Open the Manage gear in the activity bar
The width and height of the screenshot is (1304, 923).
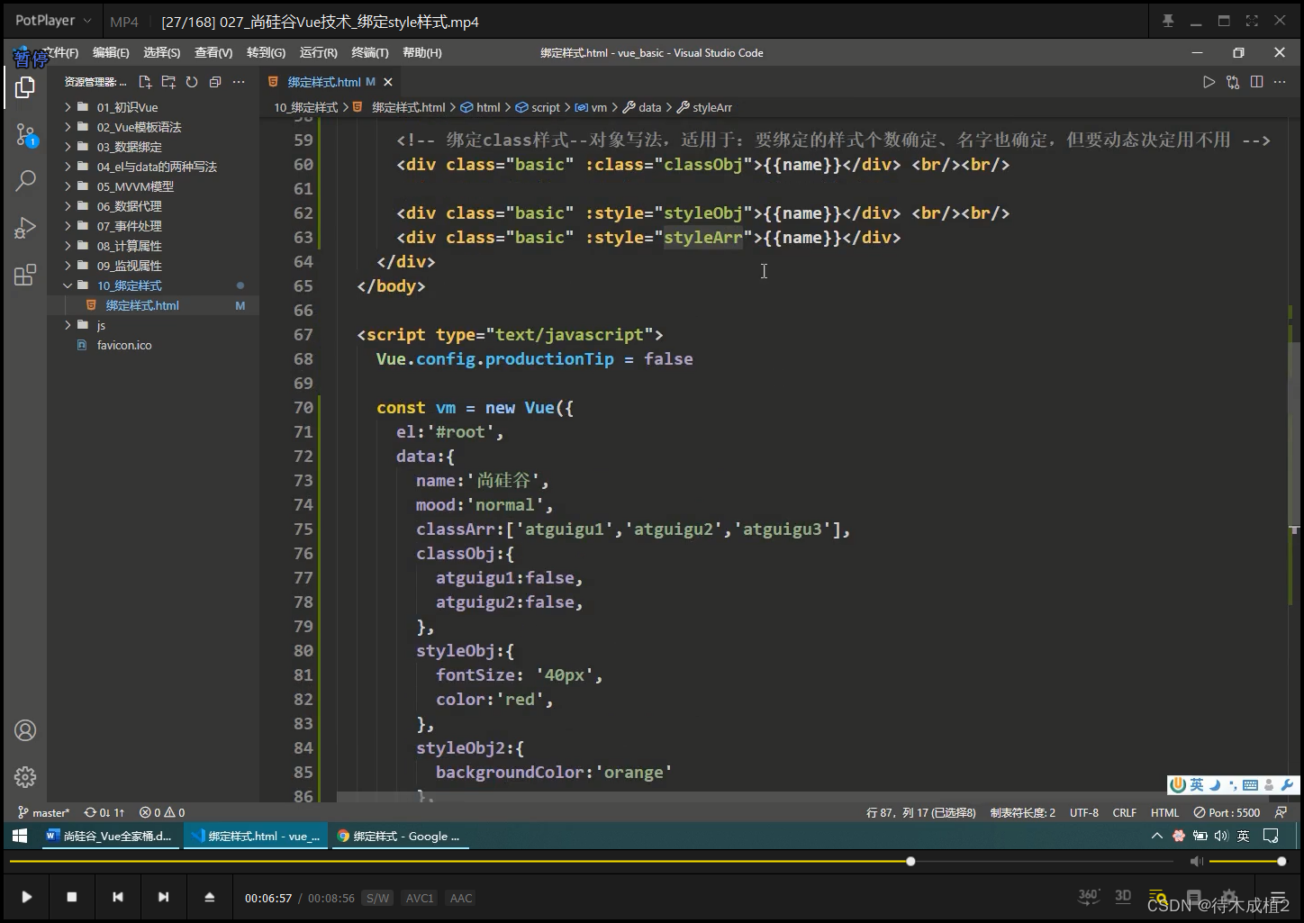[x=25, y=776]
